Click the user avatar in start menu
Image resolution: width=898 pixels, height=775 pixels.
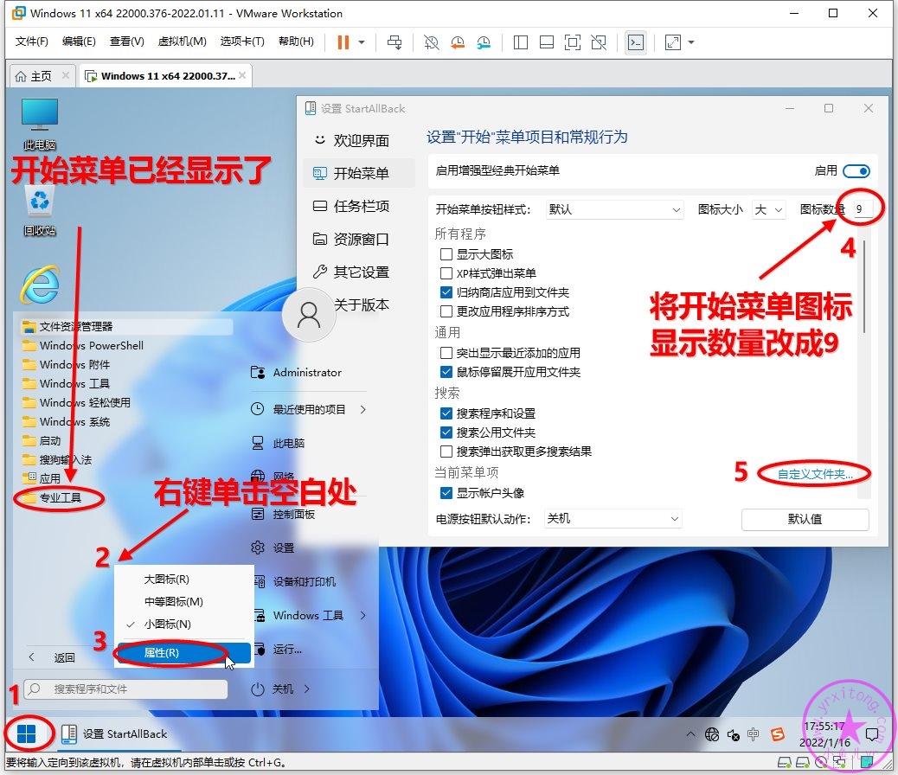309,315
